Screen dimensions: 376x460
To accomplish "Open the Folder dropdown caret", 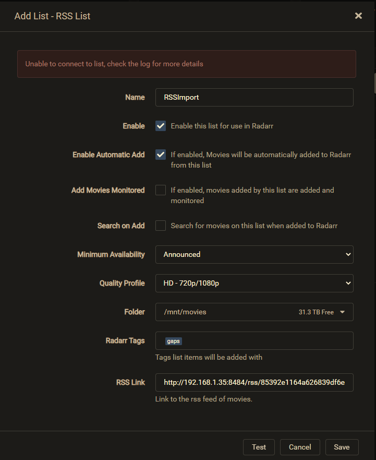I will 342,312.
